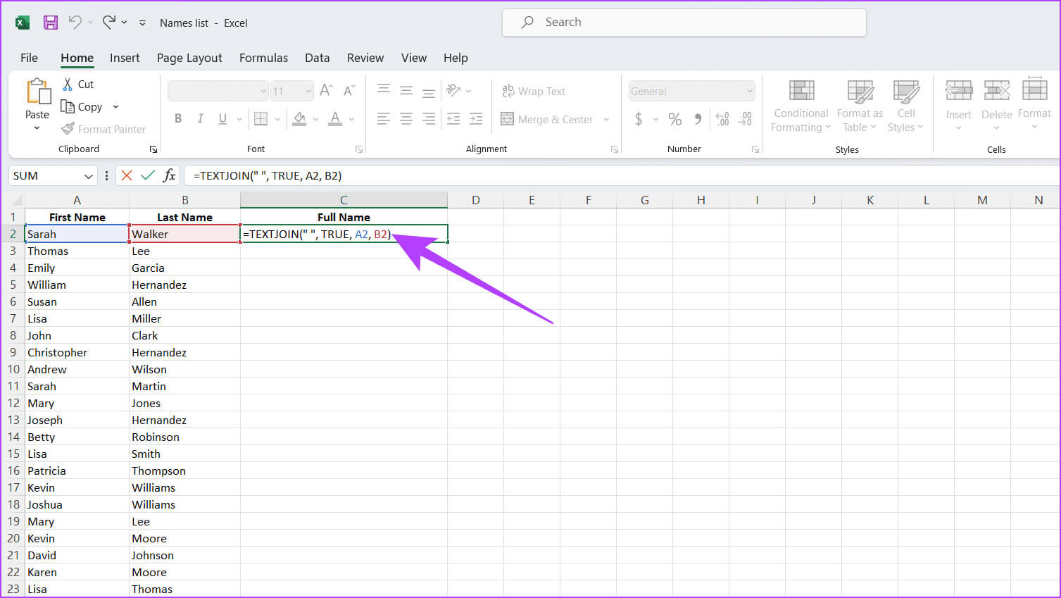Toggle Wrap Text option
The height and width of the screenshot is (598, 1061).
coord(534,91)
